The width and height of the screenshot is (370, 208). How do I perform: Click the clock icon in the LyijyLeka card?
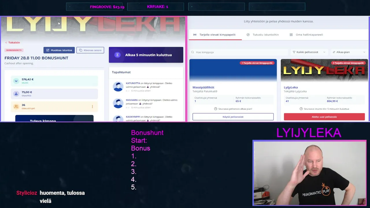pos(301,109)
